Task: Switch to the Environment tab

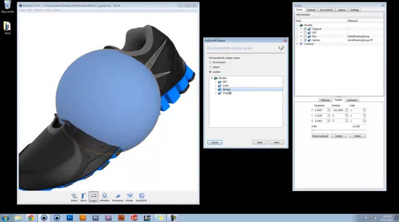Action: pyautogui.click(x=326, y=10)
